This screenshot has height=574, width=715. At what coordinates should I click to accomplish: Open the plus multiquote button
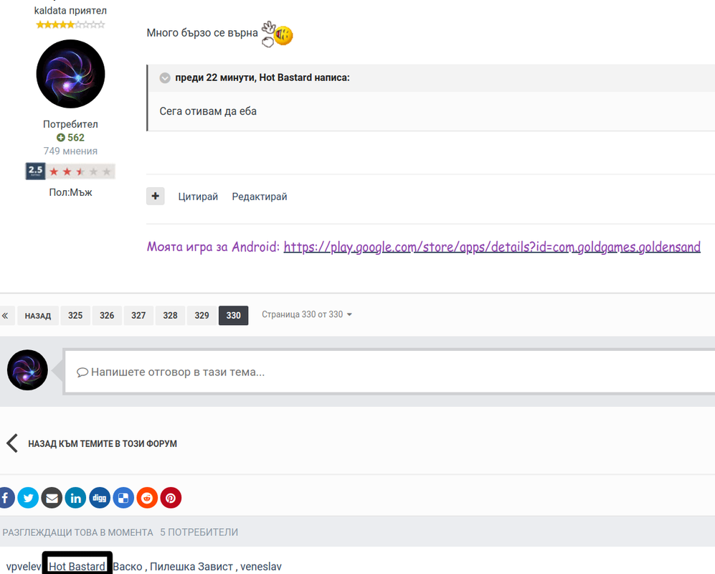click(156, 196)
